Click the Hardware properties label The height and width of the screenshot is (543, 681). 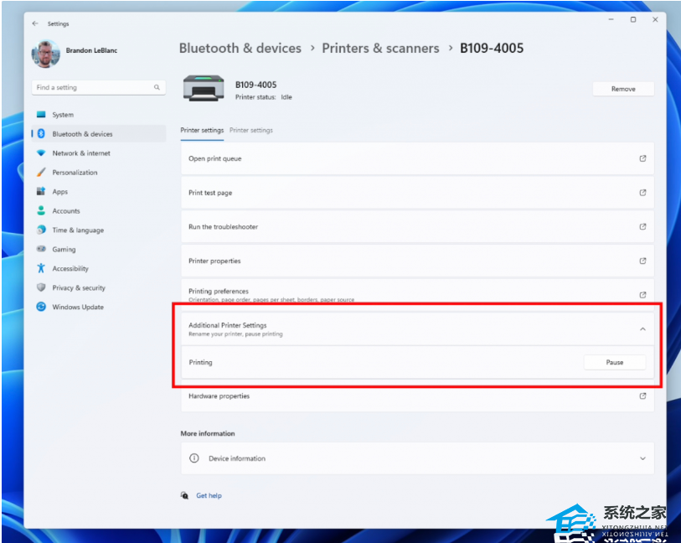219,396
